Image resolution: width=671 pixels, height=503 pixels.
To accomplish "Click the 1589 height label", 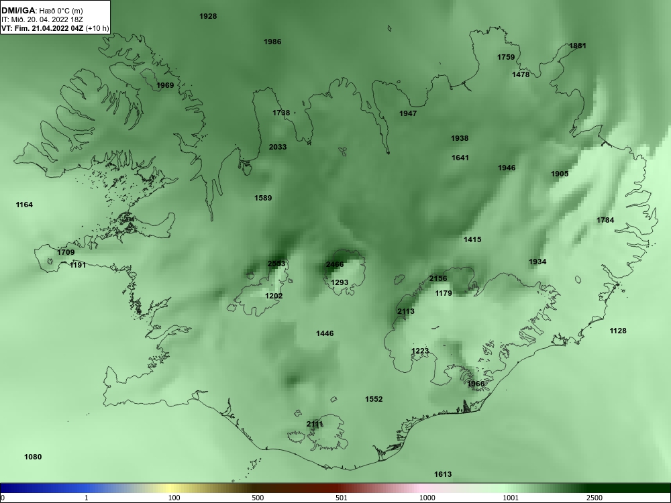I will (x=263, y=198).
